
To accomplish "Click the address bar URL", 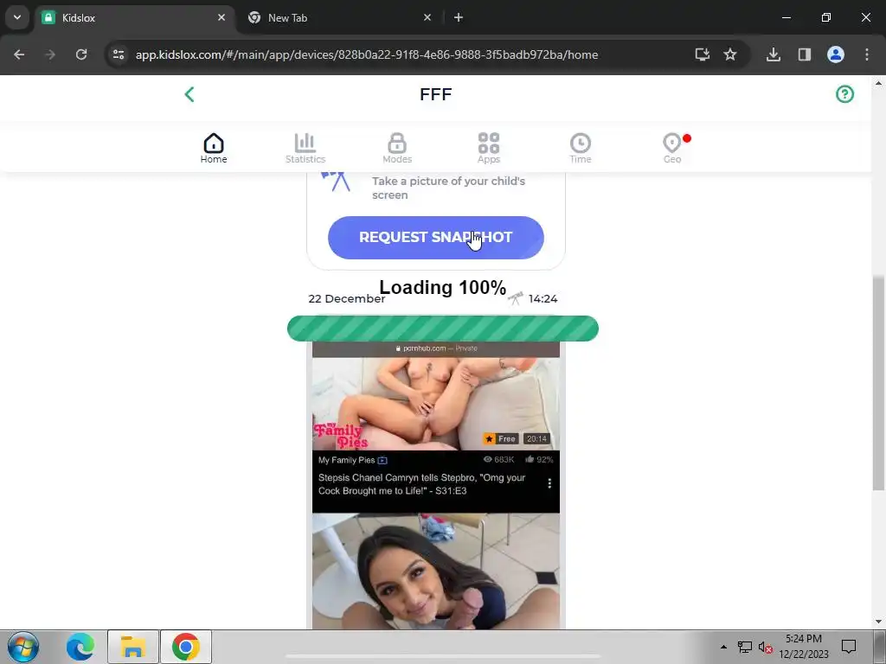I will (367, 54).
